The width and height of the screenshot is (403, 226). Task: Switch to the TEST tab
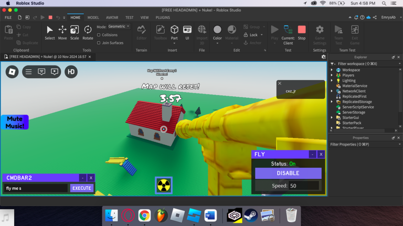pyautogui.click(x=129, y=17)
